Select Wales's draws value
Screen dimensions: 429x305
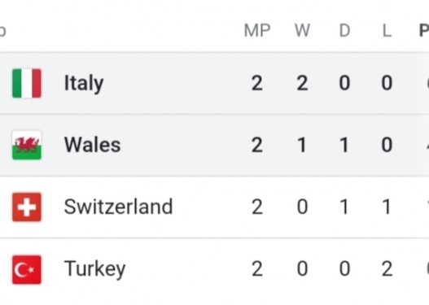(344, 145)
